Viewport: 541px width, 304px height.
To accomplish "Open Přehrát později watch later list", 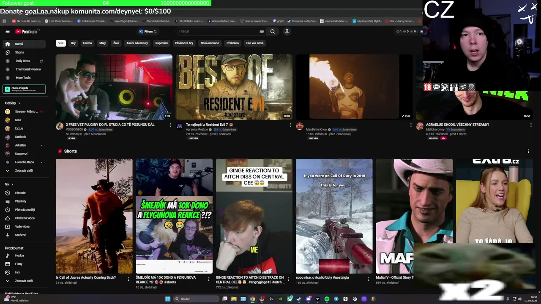I will point(24,209).
